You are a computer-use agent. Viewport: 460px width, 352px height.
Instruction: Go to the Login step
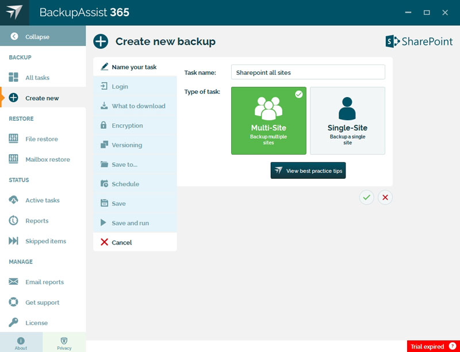[x=135, y=86]
